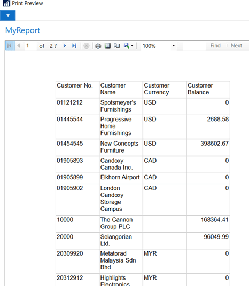Screen dimensions: 249x286
Task: Open Page Setup icon
Action: click(x=117, y=45)
